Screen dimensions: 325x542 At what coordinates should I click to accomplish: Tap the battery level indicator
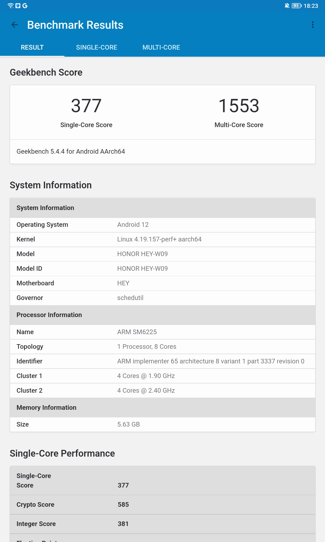tap(297, 6)
